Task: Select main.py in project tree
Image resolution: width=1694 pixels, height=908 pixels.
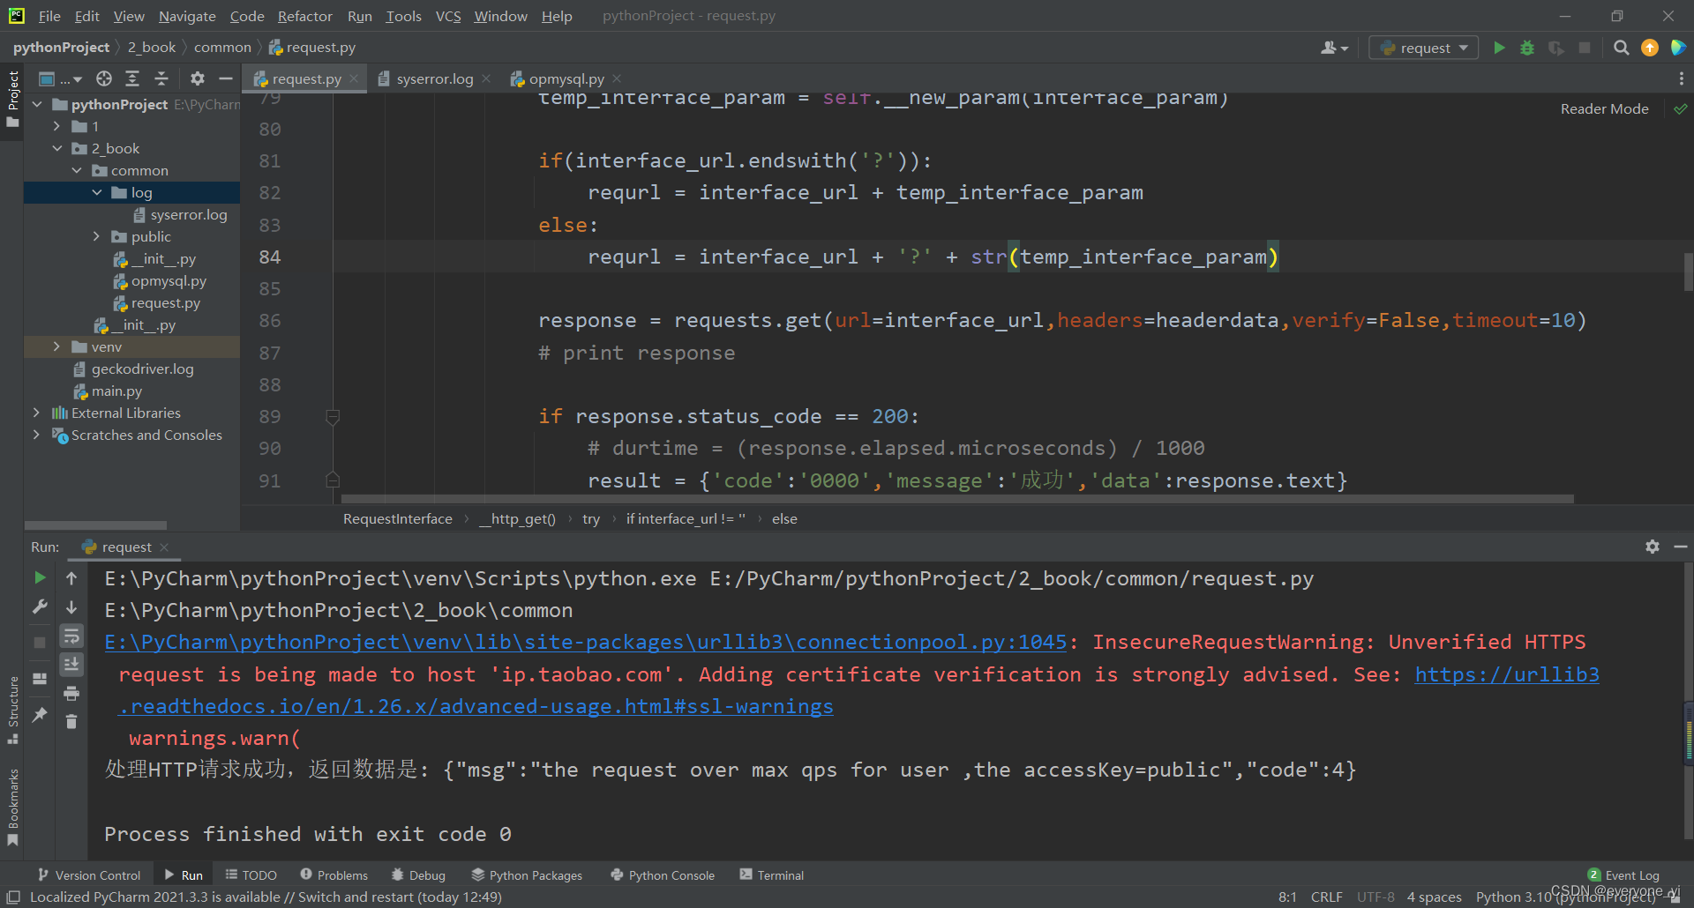Action: 116,391
